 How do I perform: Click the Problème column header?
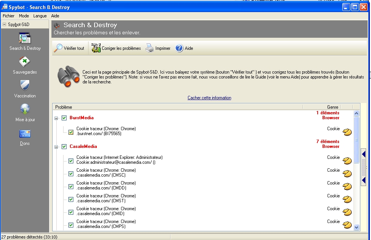pyautogui.click(x=178, y=107)
